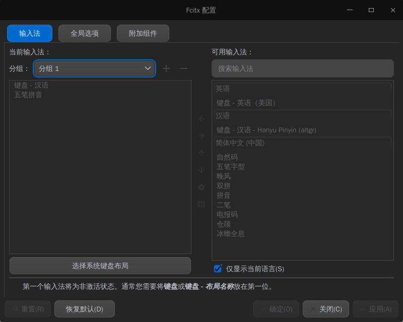Open the 分组 1 dropdown
403x322 pixels.
[94, 68]
